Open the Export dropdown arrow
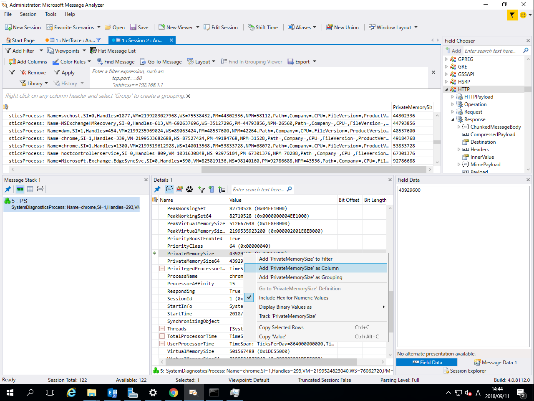Viewport: 534px width, 401px height. [315, 62]
